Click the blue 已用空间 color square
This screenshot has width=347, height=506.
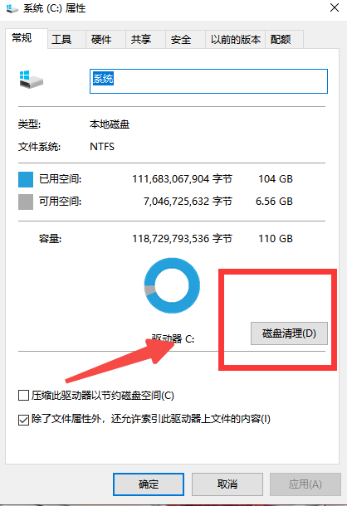coord(26,179)
